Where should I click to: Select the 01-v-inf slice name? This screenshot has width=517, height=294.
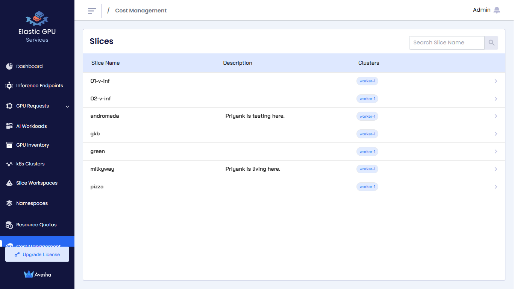point(100,81)
